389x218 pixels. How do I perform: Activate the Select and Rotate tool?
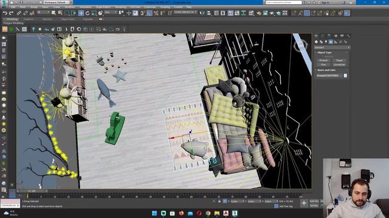pyautogui.click(x=88, y=13)
